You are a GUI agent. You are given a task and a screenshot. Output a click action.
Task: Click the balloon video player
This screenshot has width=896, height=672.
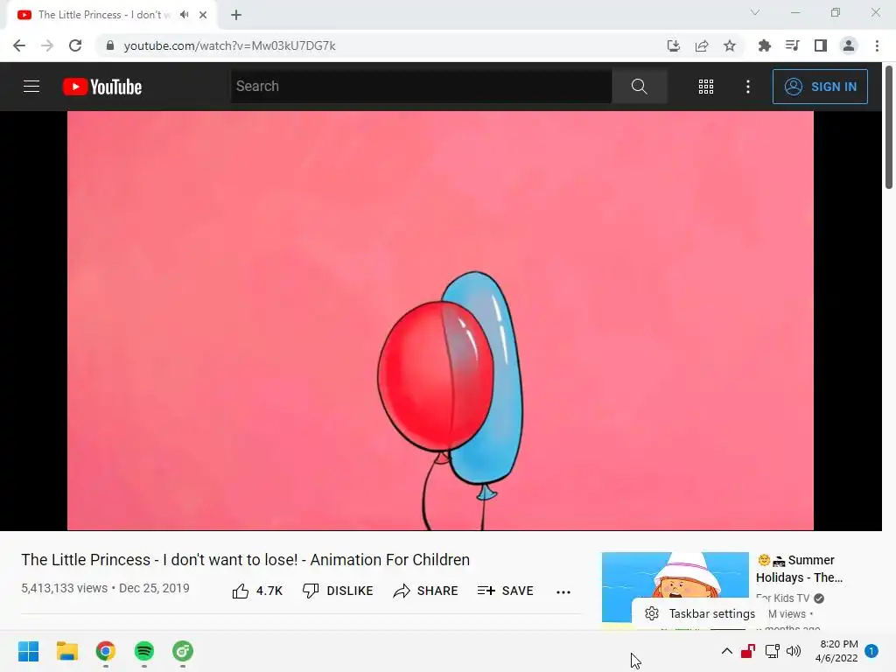coord(440,320)
